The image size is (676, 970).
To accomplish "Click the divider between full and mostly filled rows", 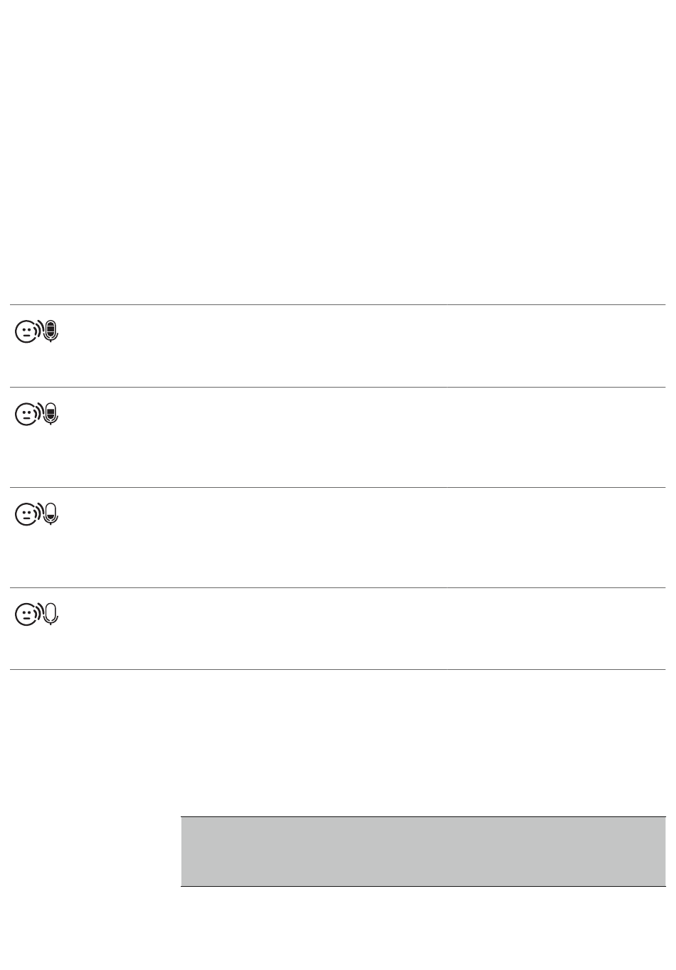I will click(x=337, y=388).
